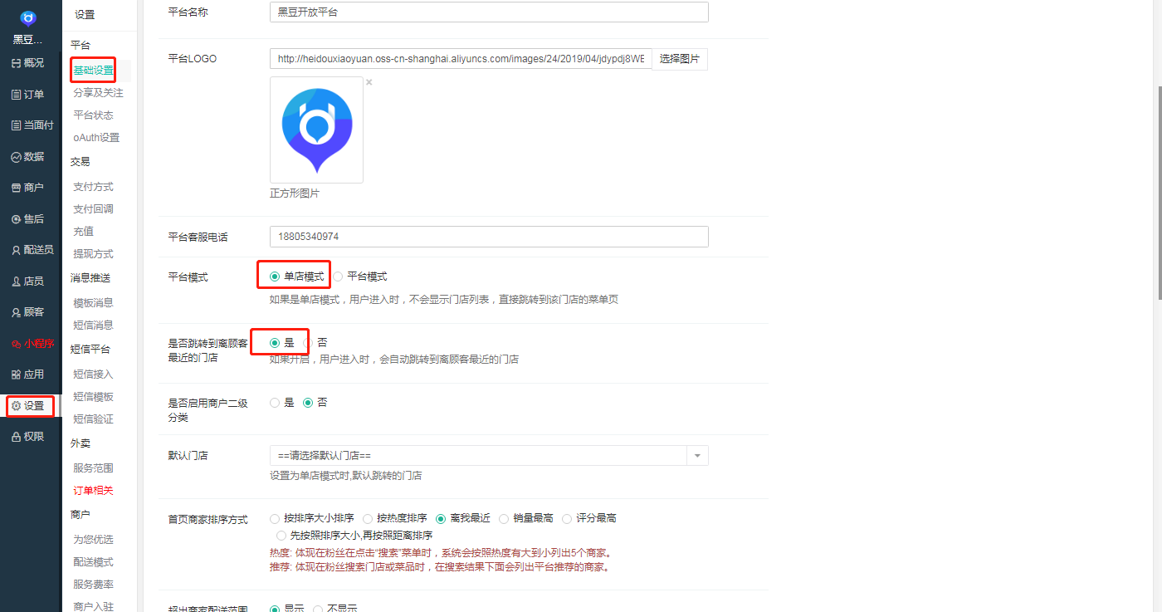
Task: Open 模板消息 settings page
Action: click(93, 303)
